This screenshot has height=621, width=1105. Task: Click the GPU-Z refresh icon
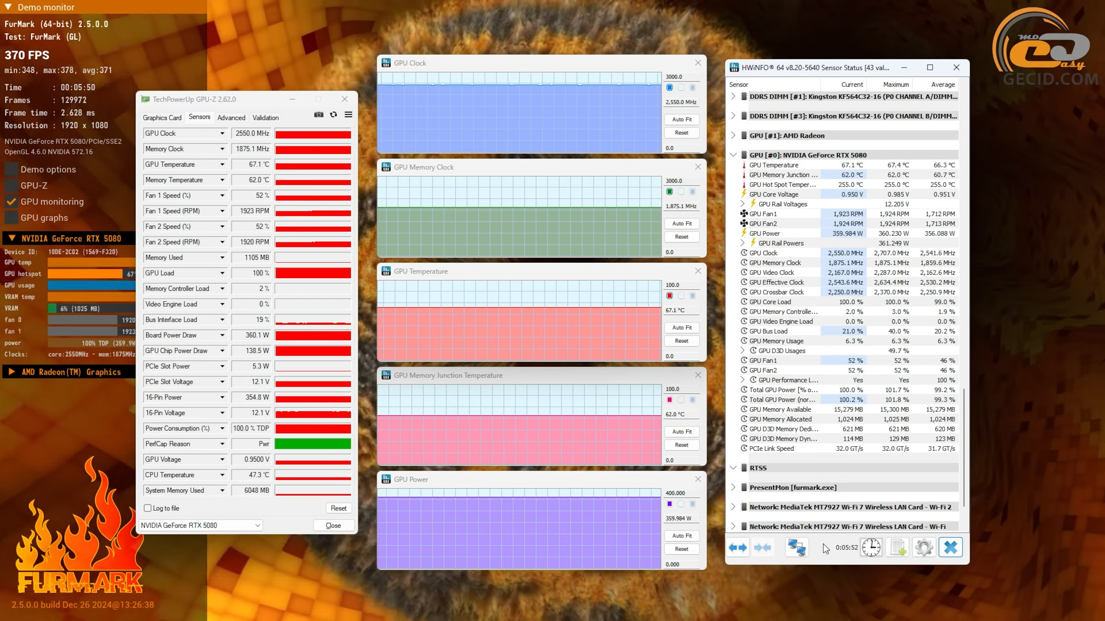coord(333,114)
